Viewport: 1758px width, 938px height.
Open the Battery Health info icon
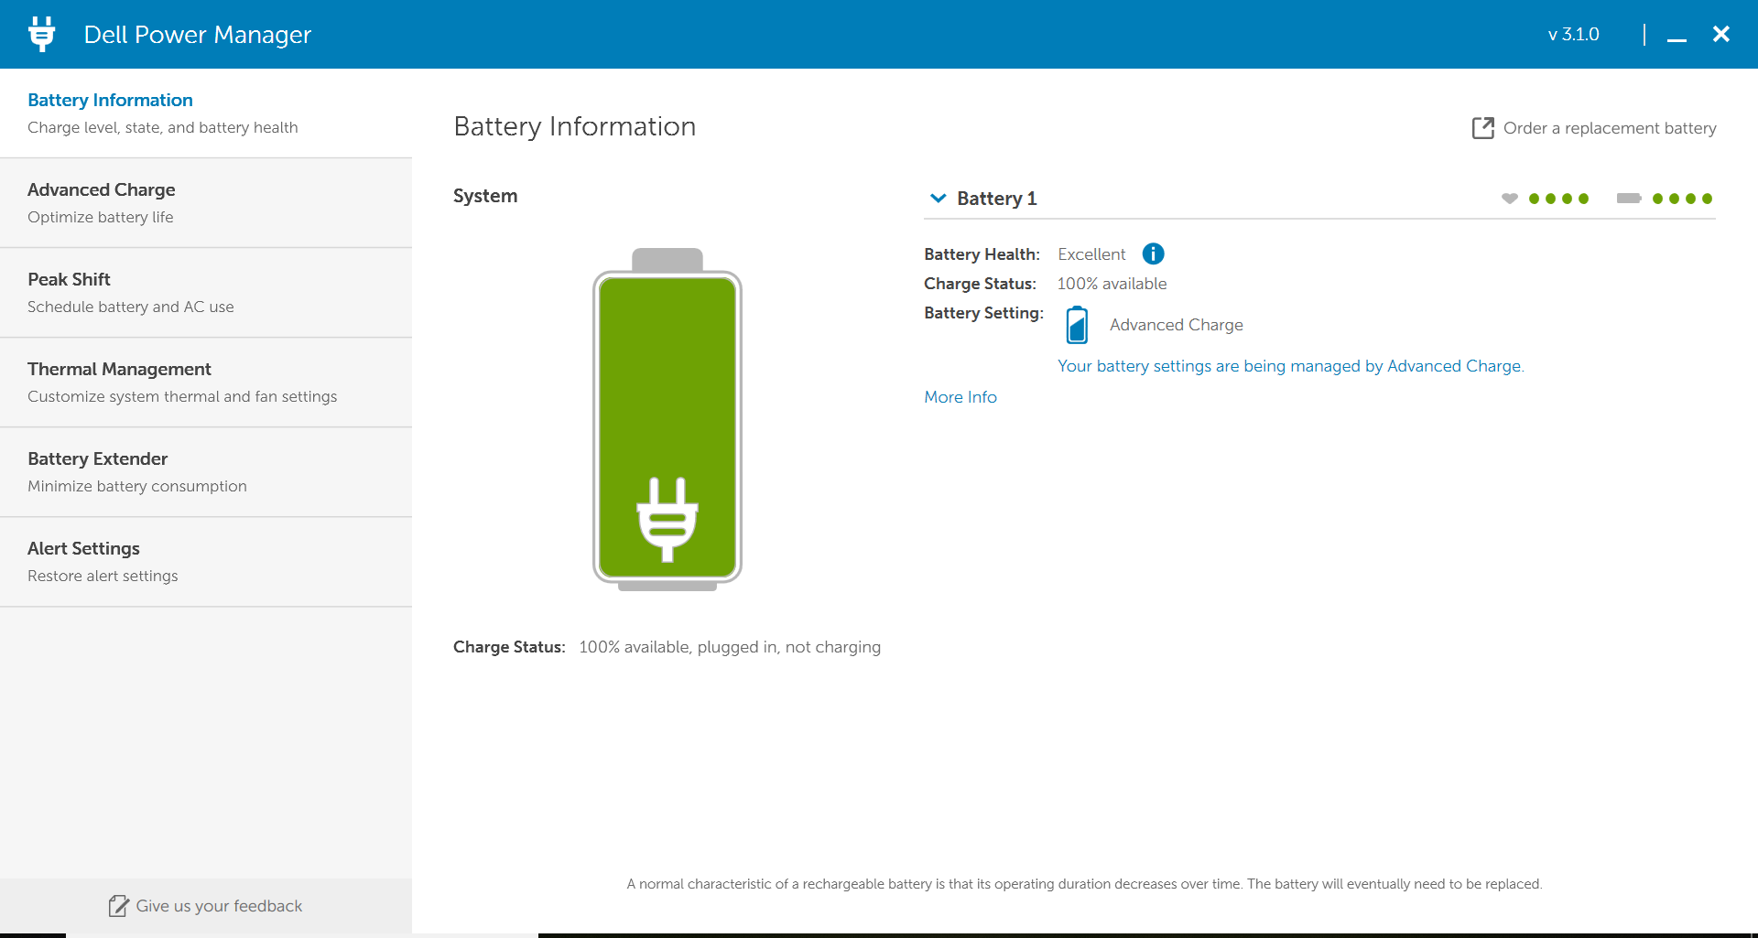click(1153, 253)
